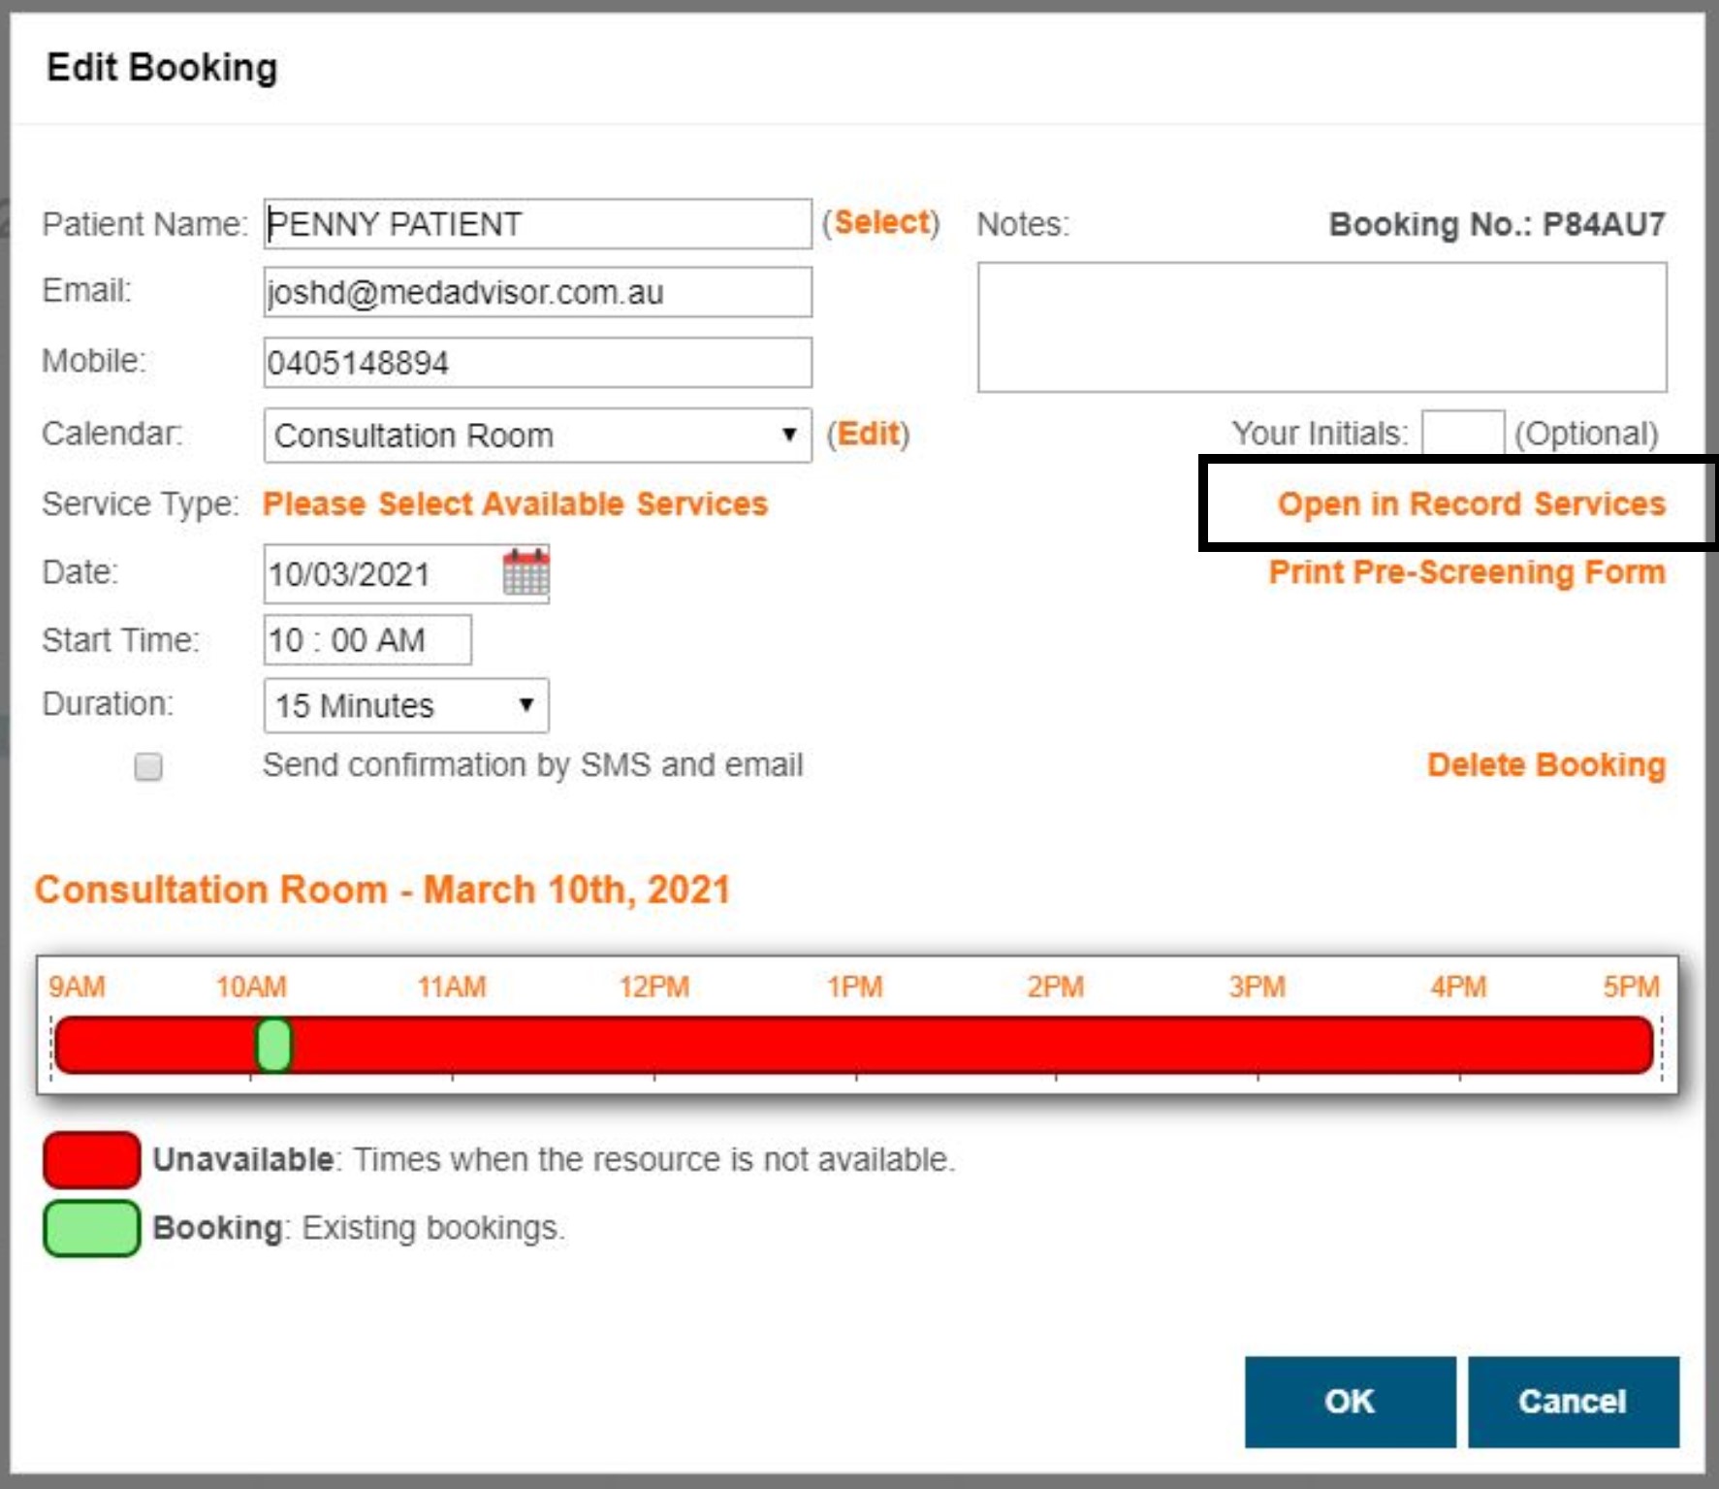The height and width of the screenshot is (1489, 1719).
Task: Click the Edit link beside Calendar
Action: 868,433
